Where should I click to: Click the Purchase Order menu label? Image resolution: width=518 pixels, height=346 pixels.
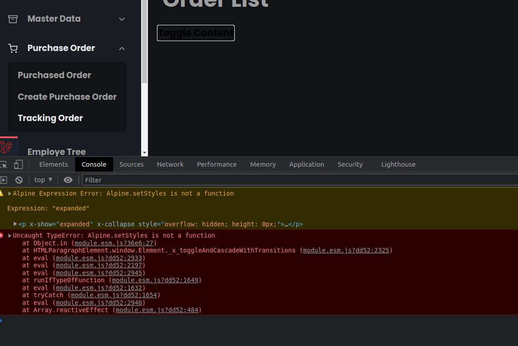[61, 48]
